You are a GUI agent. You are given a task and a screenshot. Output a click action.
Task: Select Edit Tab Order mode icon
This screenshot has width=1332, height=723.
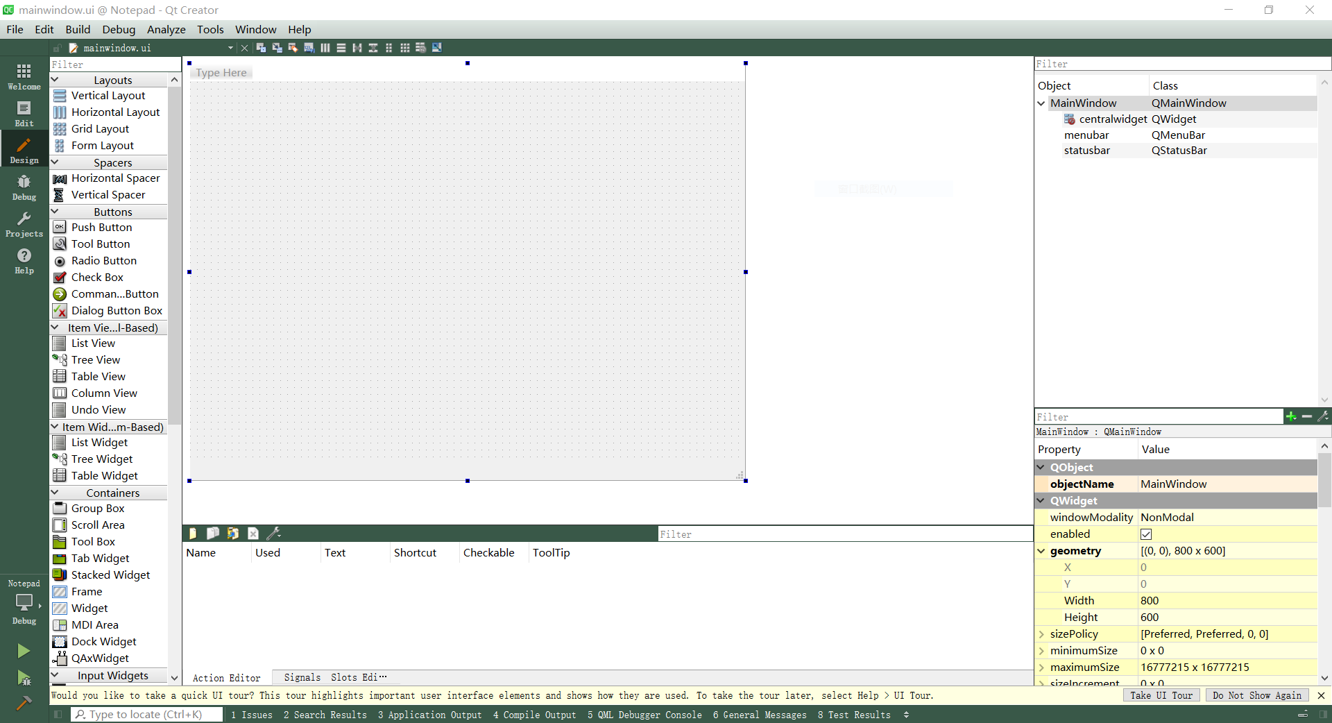tap(309, 48)
